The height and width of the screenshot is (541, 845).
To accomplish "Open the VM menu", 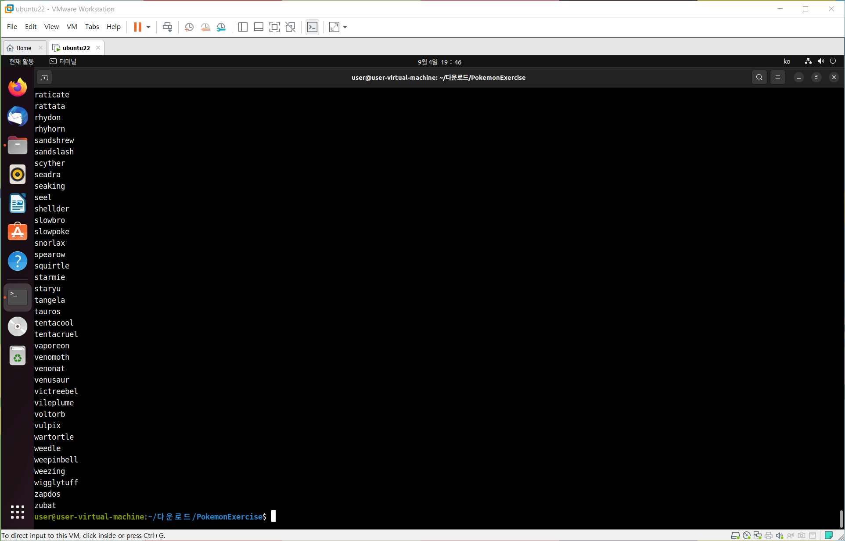I will pos(72,27).
